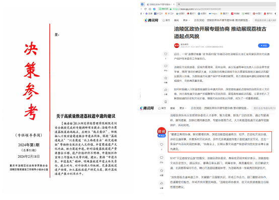279x200 pixels.
Task: Favorite using the lower star icon
Action: point(162,170)
